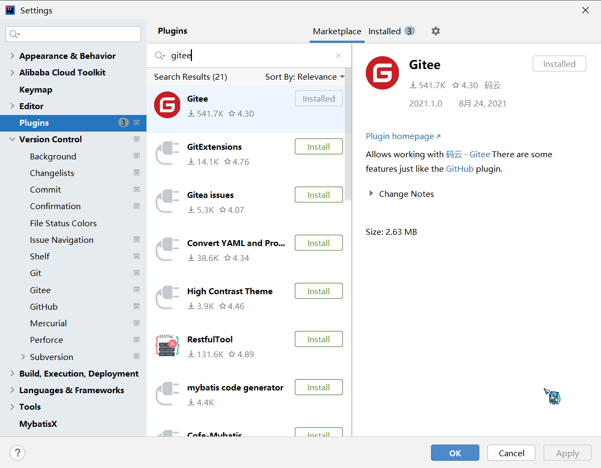Expand the Change Notes disclosure triangle
Viewport: 601px width, 468px height.
pos(371,194)
